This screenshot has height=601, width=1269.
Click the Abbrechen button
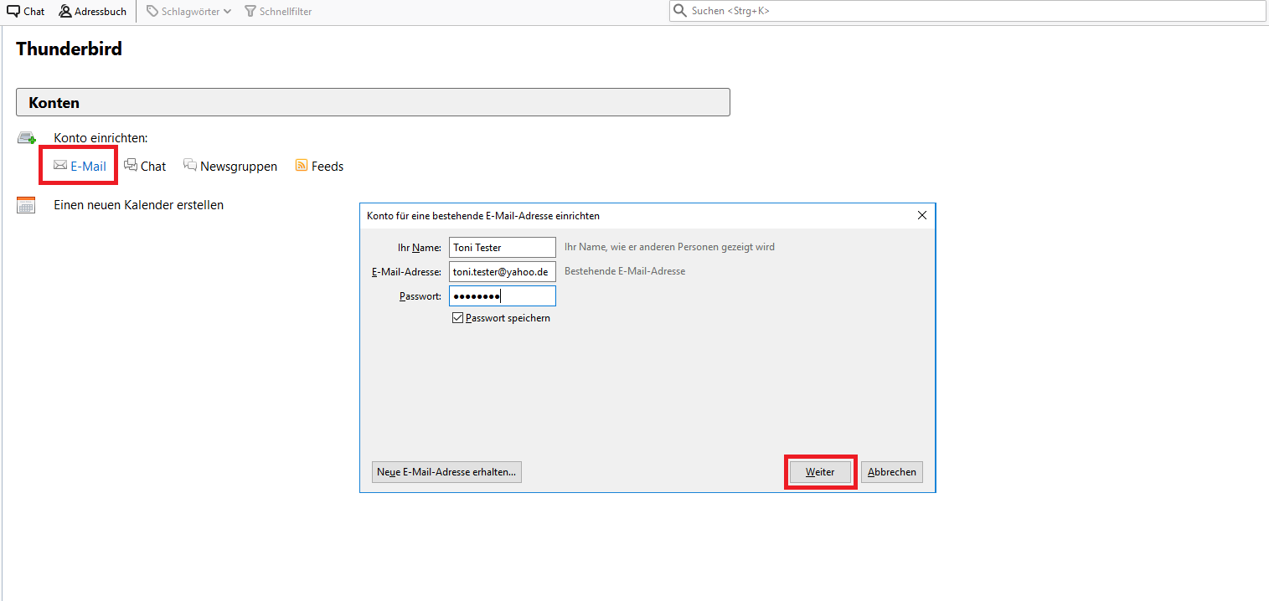pyautogui.click(x=892, y=472)
